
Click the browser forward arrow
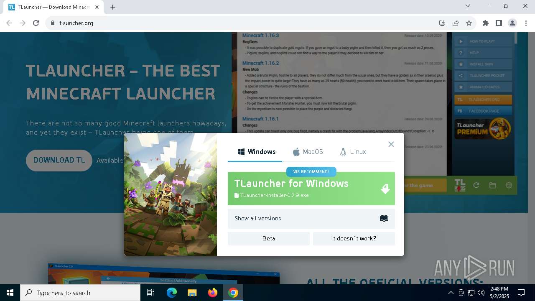(x=23, y=23)
